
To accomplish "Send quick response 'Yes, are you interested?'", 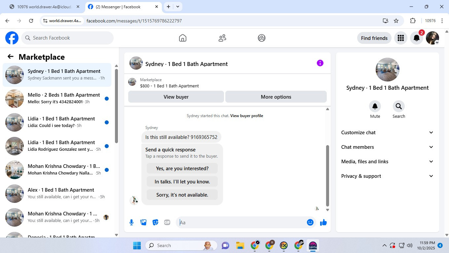I will coord(182,168).
